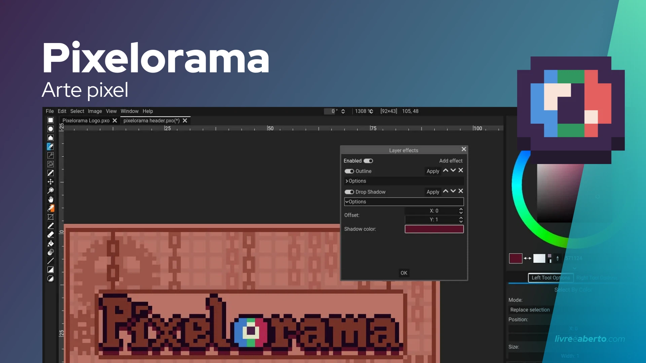Screen dimensions: 646x363
Task: Choose the Move tool
Action: click(x=50, y=182)
